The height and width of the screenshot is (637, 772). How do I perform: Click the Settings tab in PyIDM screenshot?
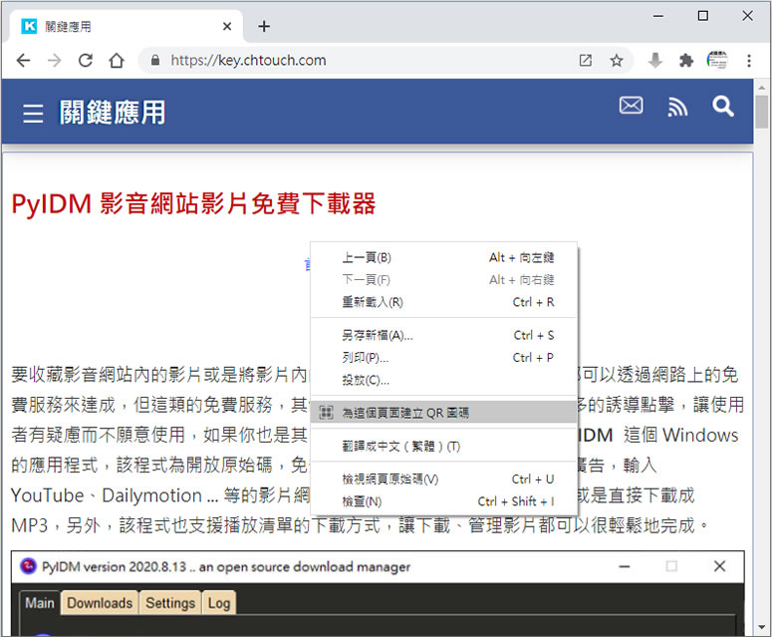pyautogui.click(x=170, y=603)
